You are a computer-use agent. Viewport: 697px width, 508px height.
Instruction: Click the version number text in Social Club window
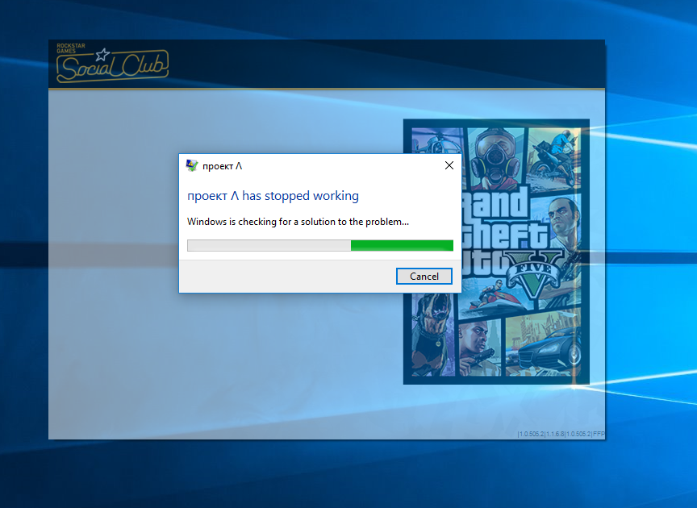click(x=561, y=434)
